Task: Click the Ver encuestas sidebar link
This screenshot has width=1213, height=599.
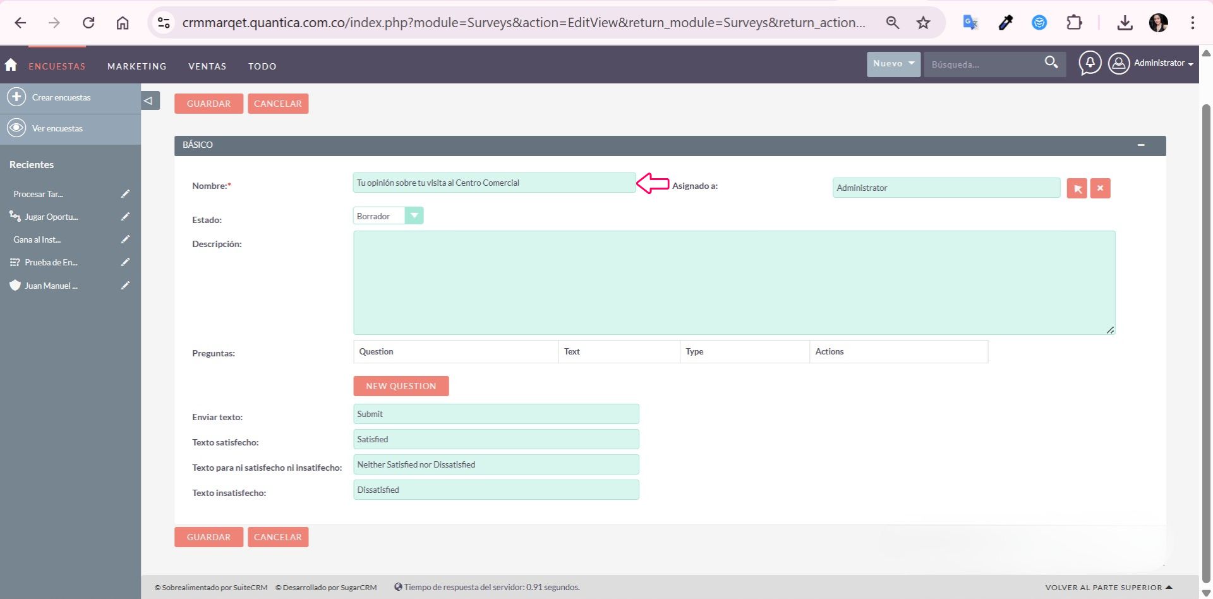Action: (57, 129)
